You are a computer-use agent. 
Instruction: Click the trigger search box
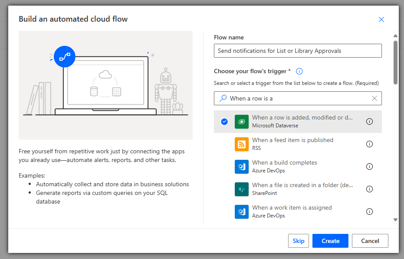coord(298,98)
